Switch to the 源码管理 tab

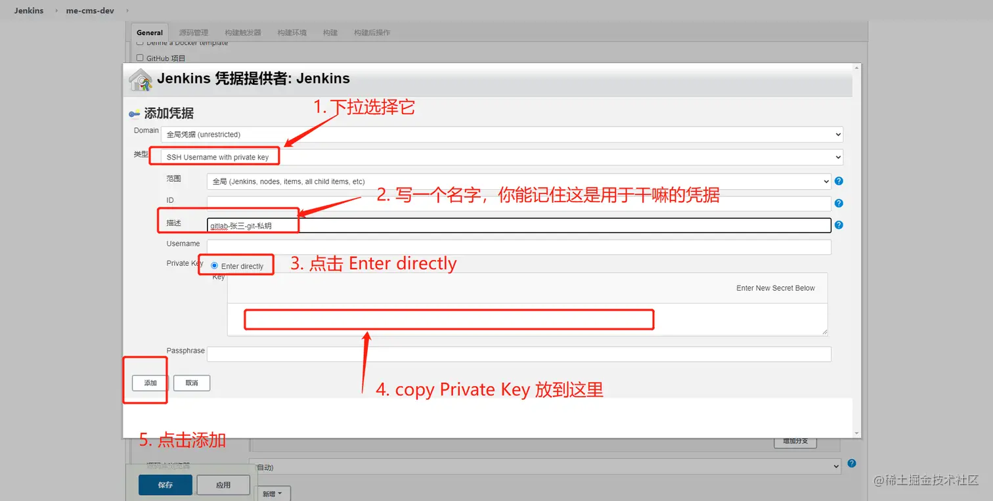coord(194,32)
